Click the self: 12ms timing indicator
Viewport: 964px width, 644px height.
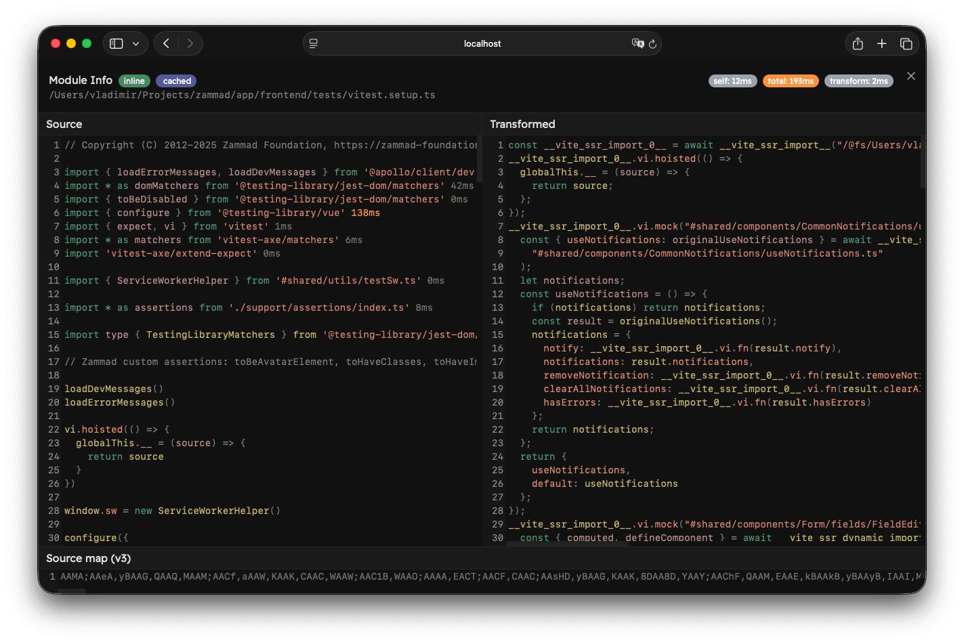point(732,80)
